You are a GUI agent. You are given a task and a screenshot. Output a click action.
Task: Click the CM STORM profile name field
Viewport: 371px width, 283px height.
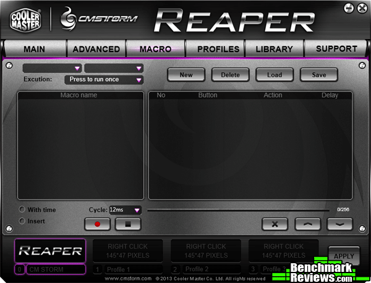pyautogui.click(x=56, y=269)
